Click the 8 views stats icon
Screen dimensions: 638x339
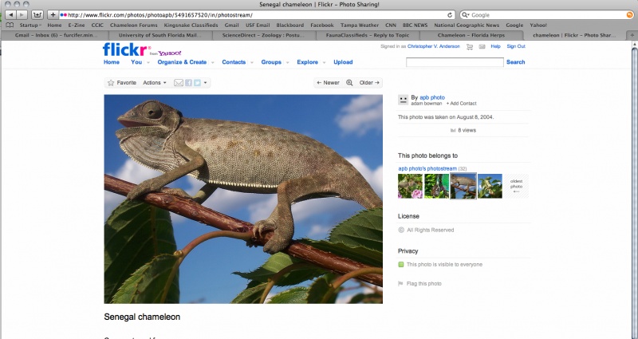[x=453, y=131]
